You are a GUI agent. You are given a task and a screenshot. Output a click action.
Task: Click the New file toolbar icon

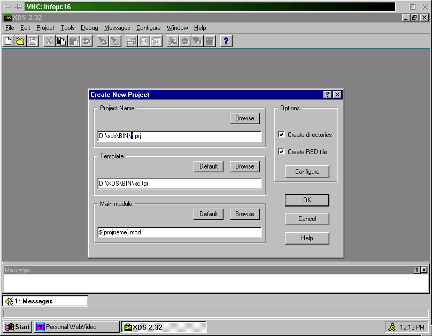(x=8, y=41)
